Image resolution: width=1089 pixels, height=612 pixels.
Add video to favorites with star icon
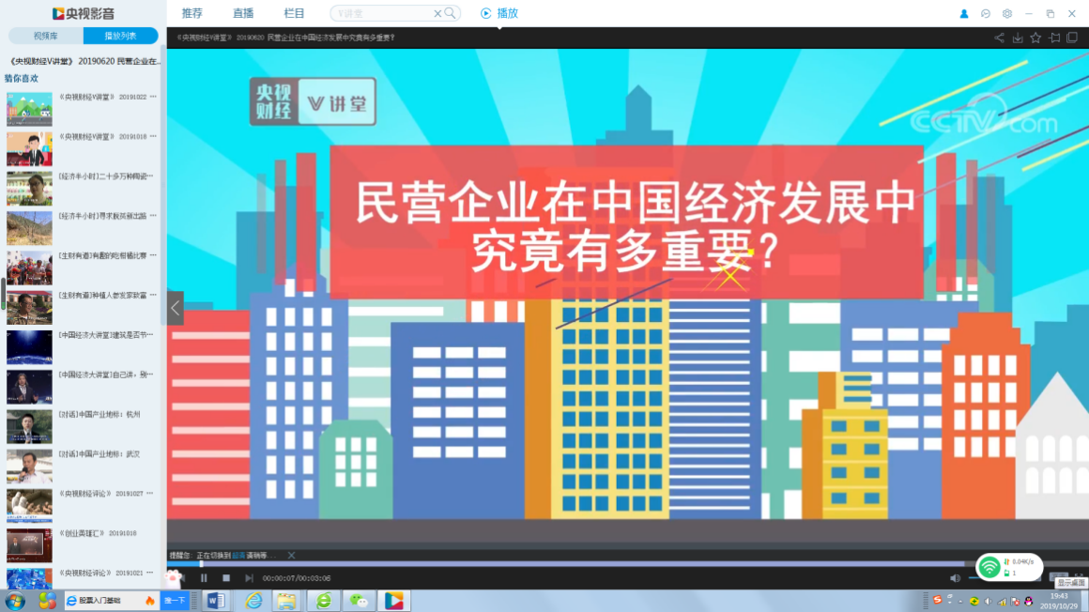point(1035,38)
